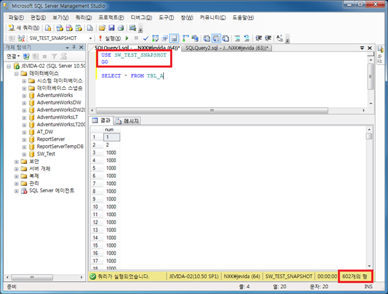Screen dimensions: 388x294
Task: Select the 관리 folder
Action: point(34,183)
